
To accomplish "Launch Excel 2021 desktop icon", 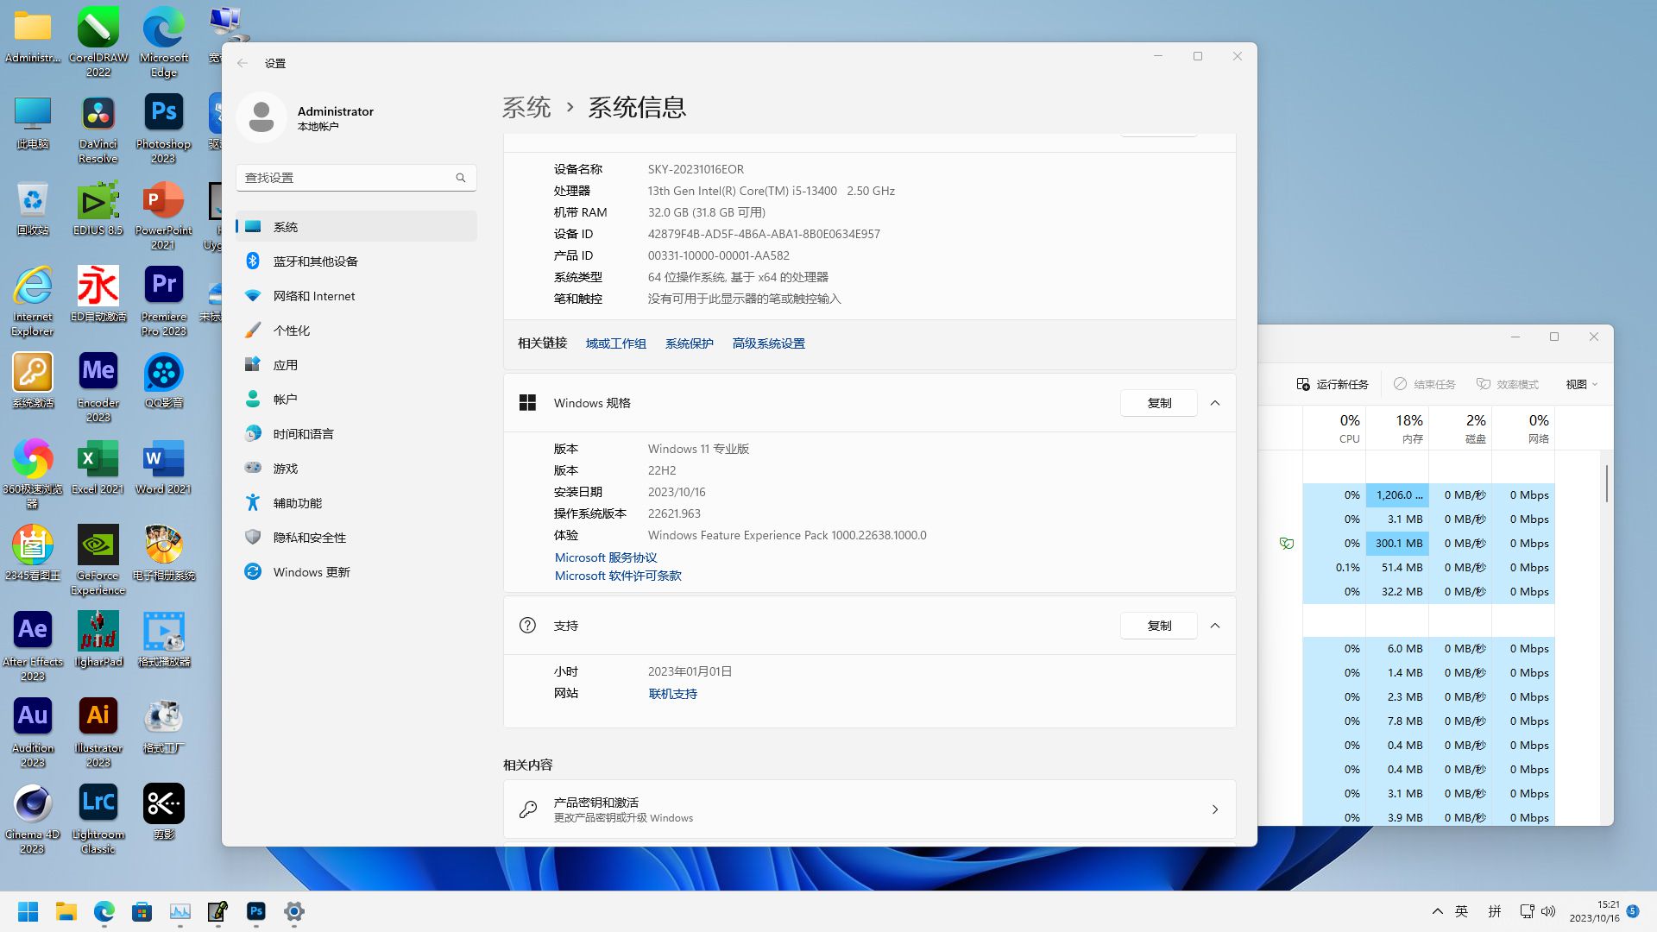I will point(98,466).
